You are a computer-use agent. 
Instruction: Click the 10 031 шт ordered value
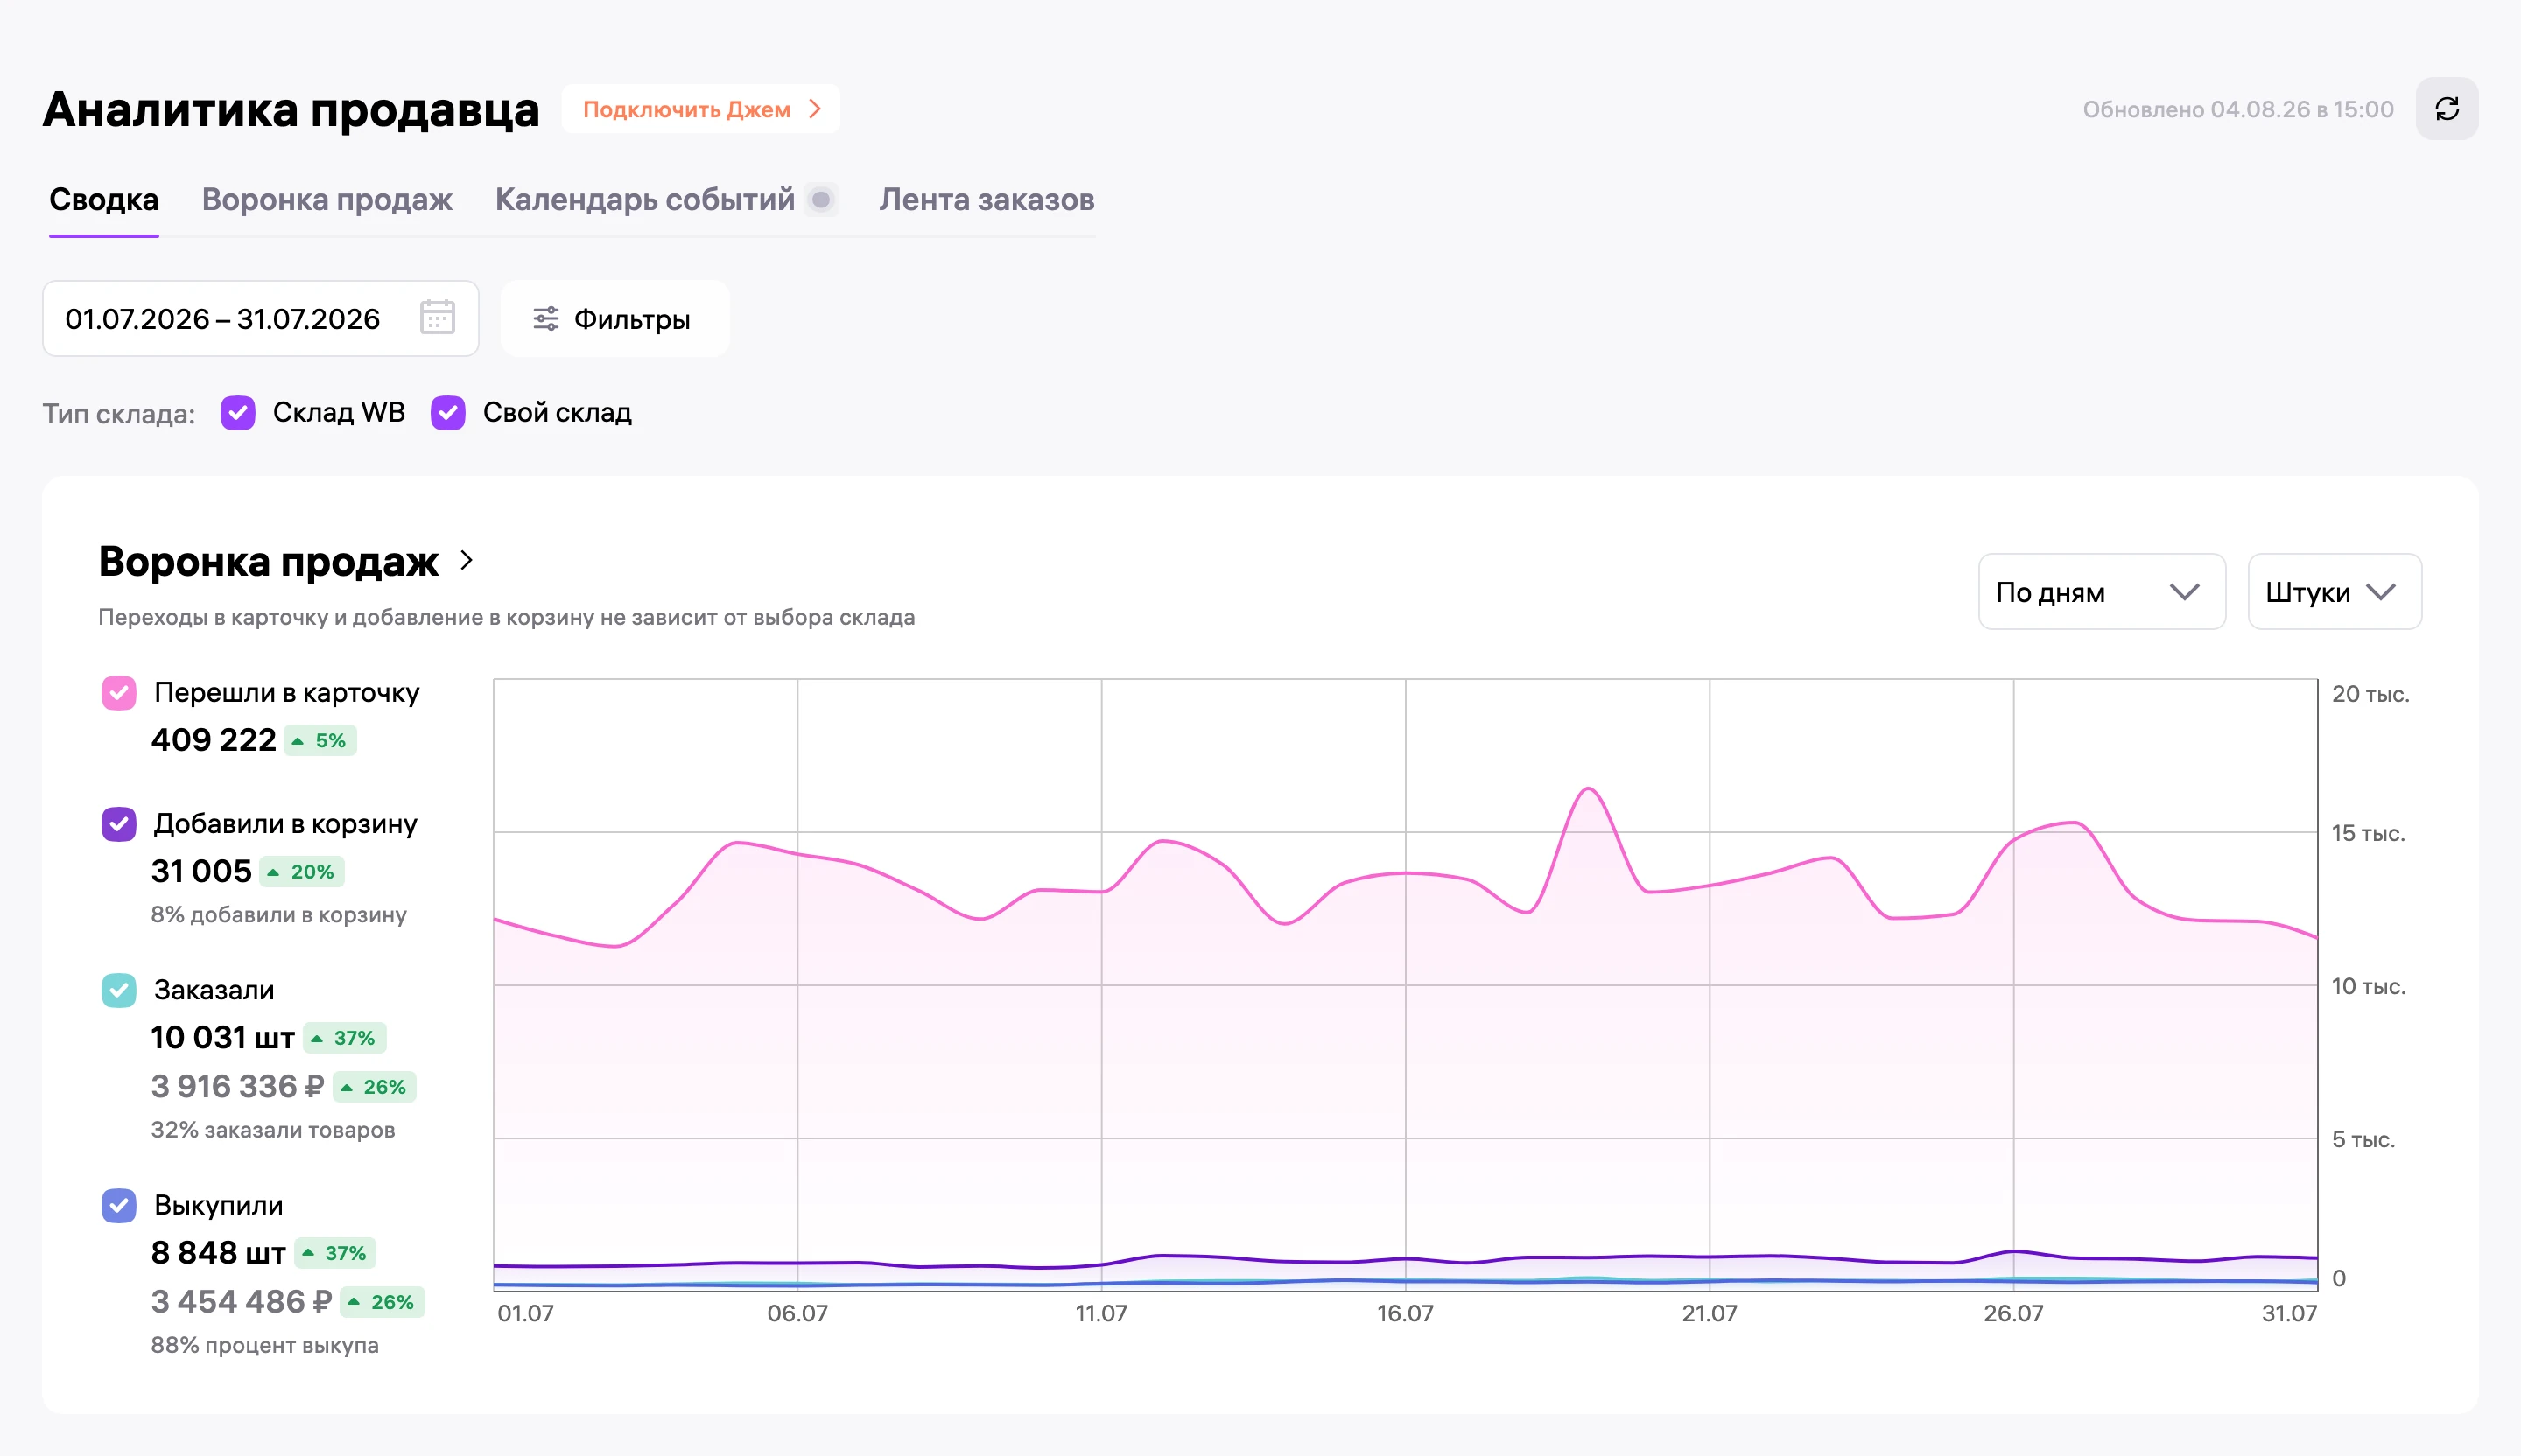(223, 1037)
